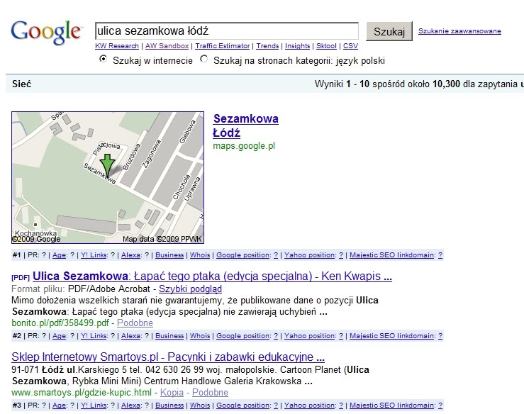Click Google position link in result #1 bar
The width and height of the screenshot is (524, 414).
point(243,255)
